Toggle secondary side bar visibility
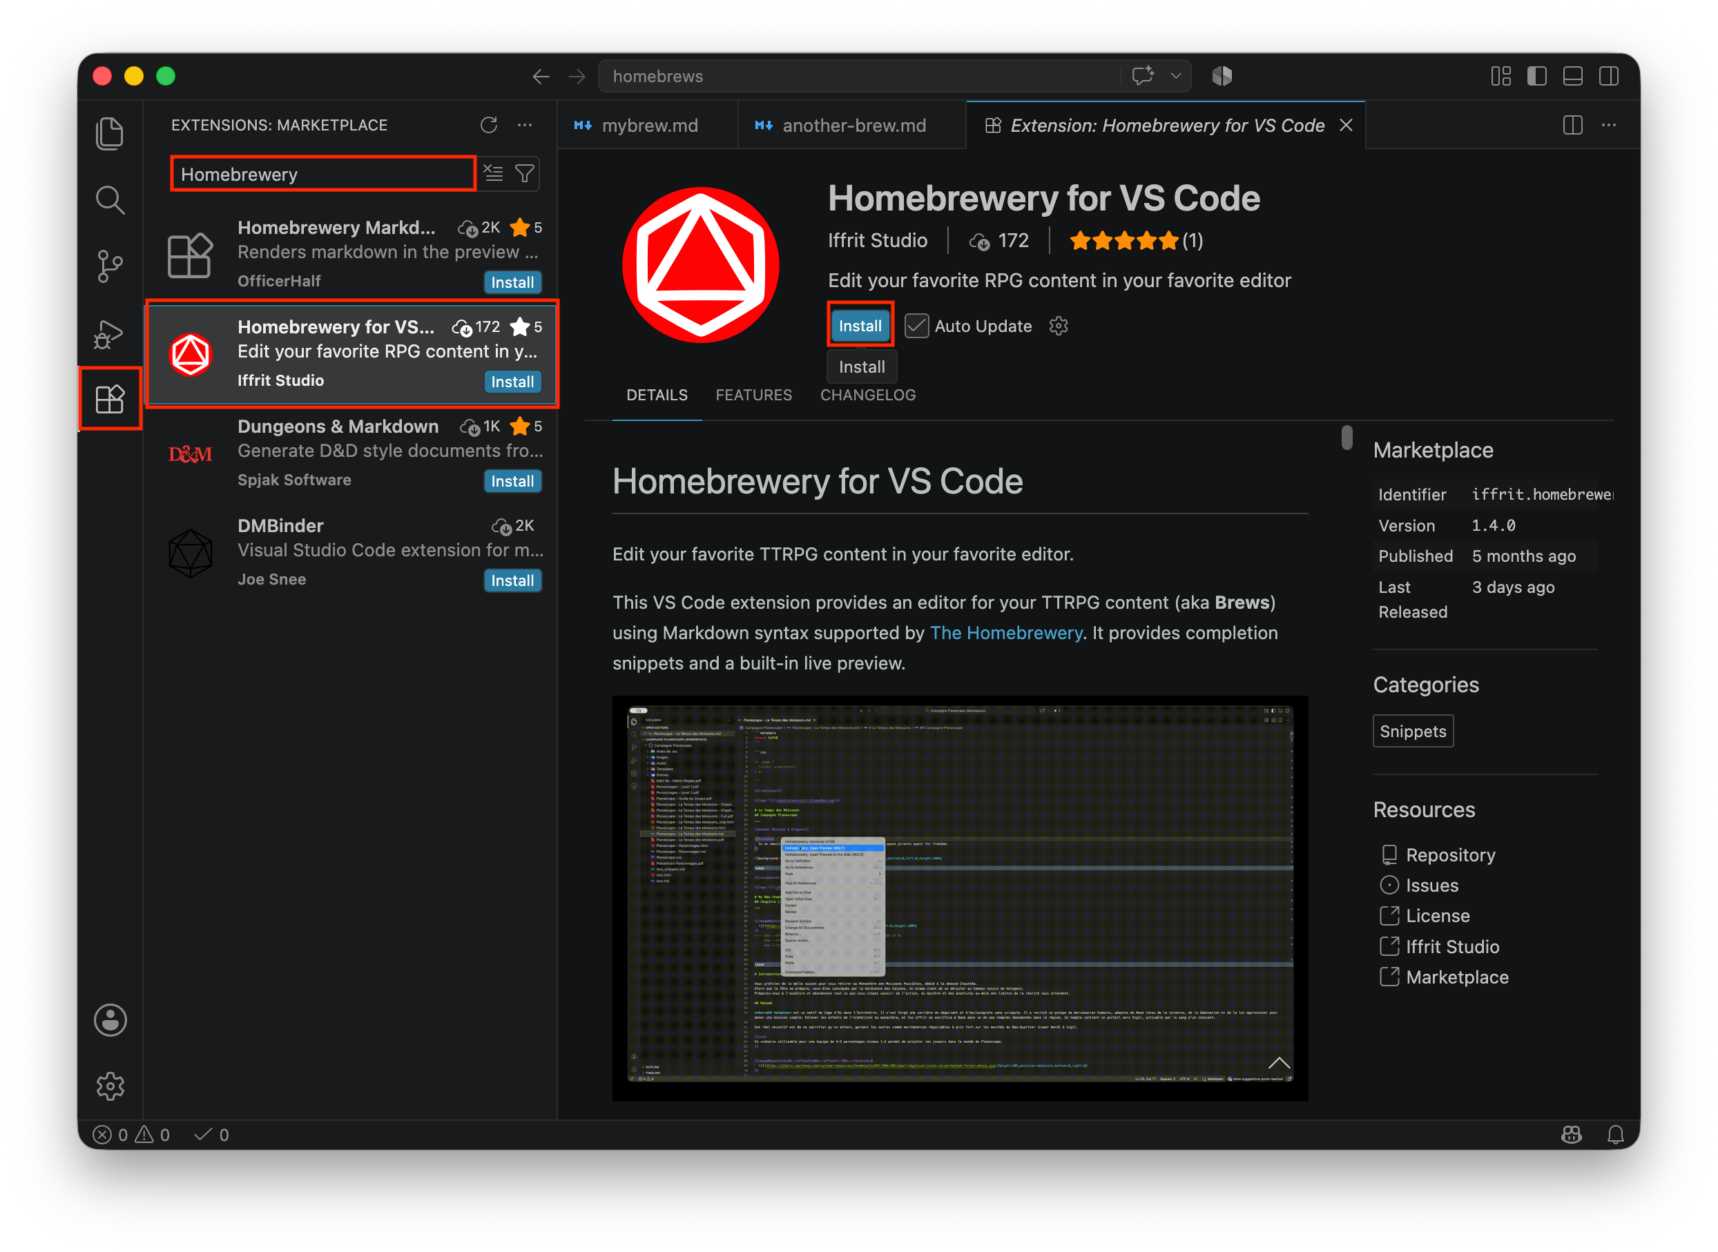The image size is (1718, 1252). (1609, 76)
